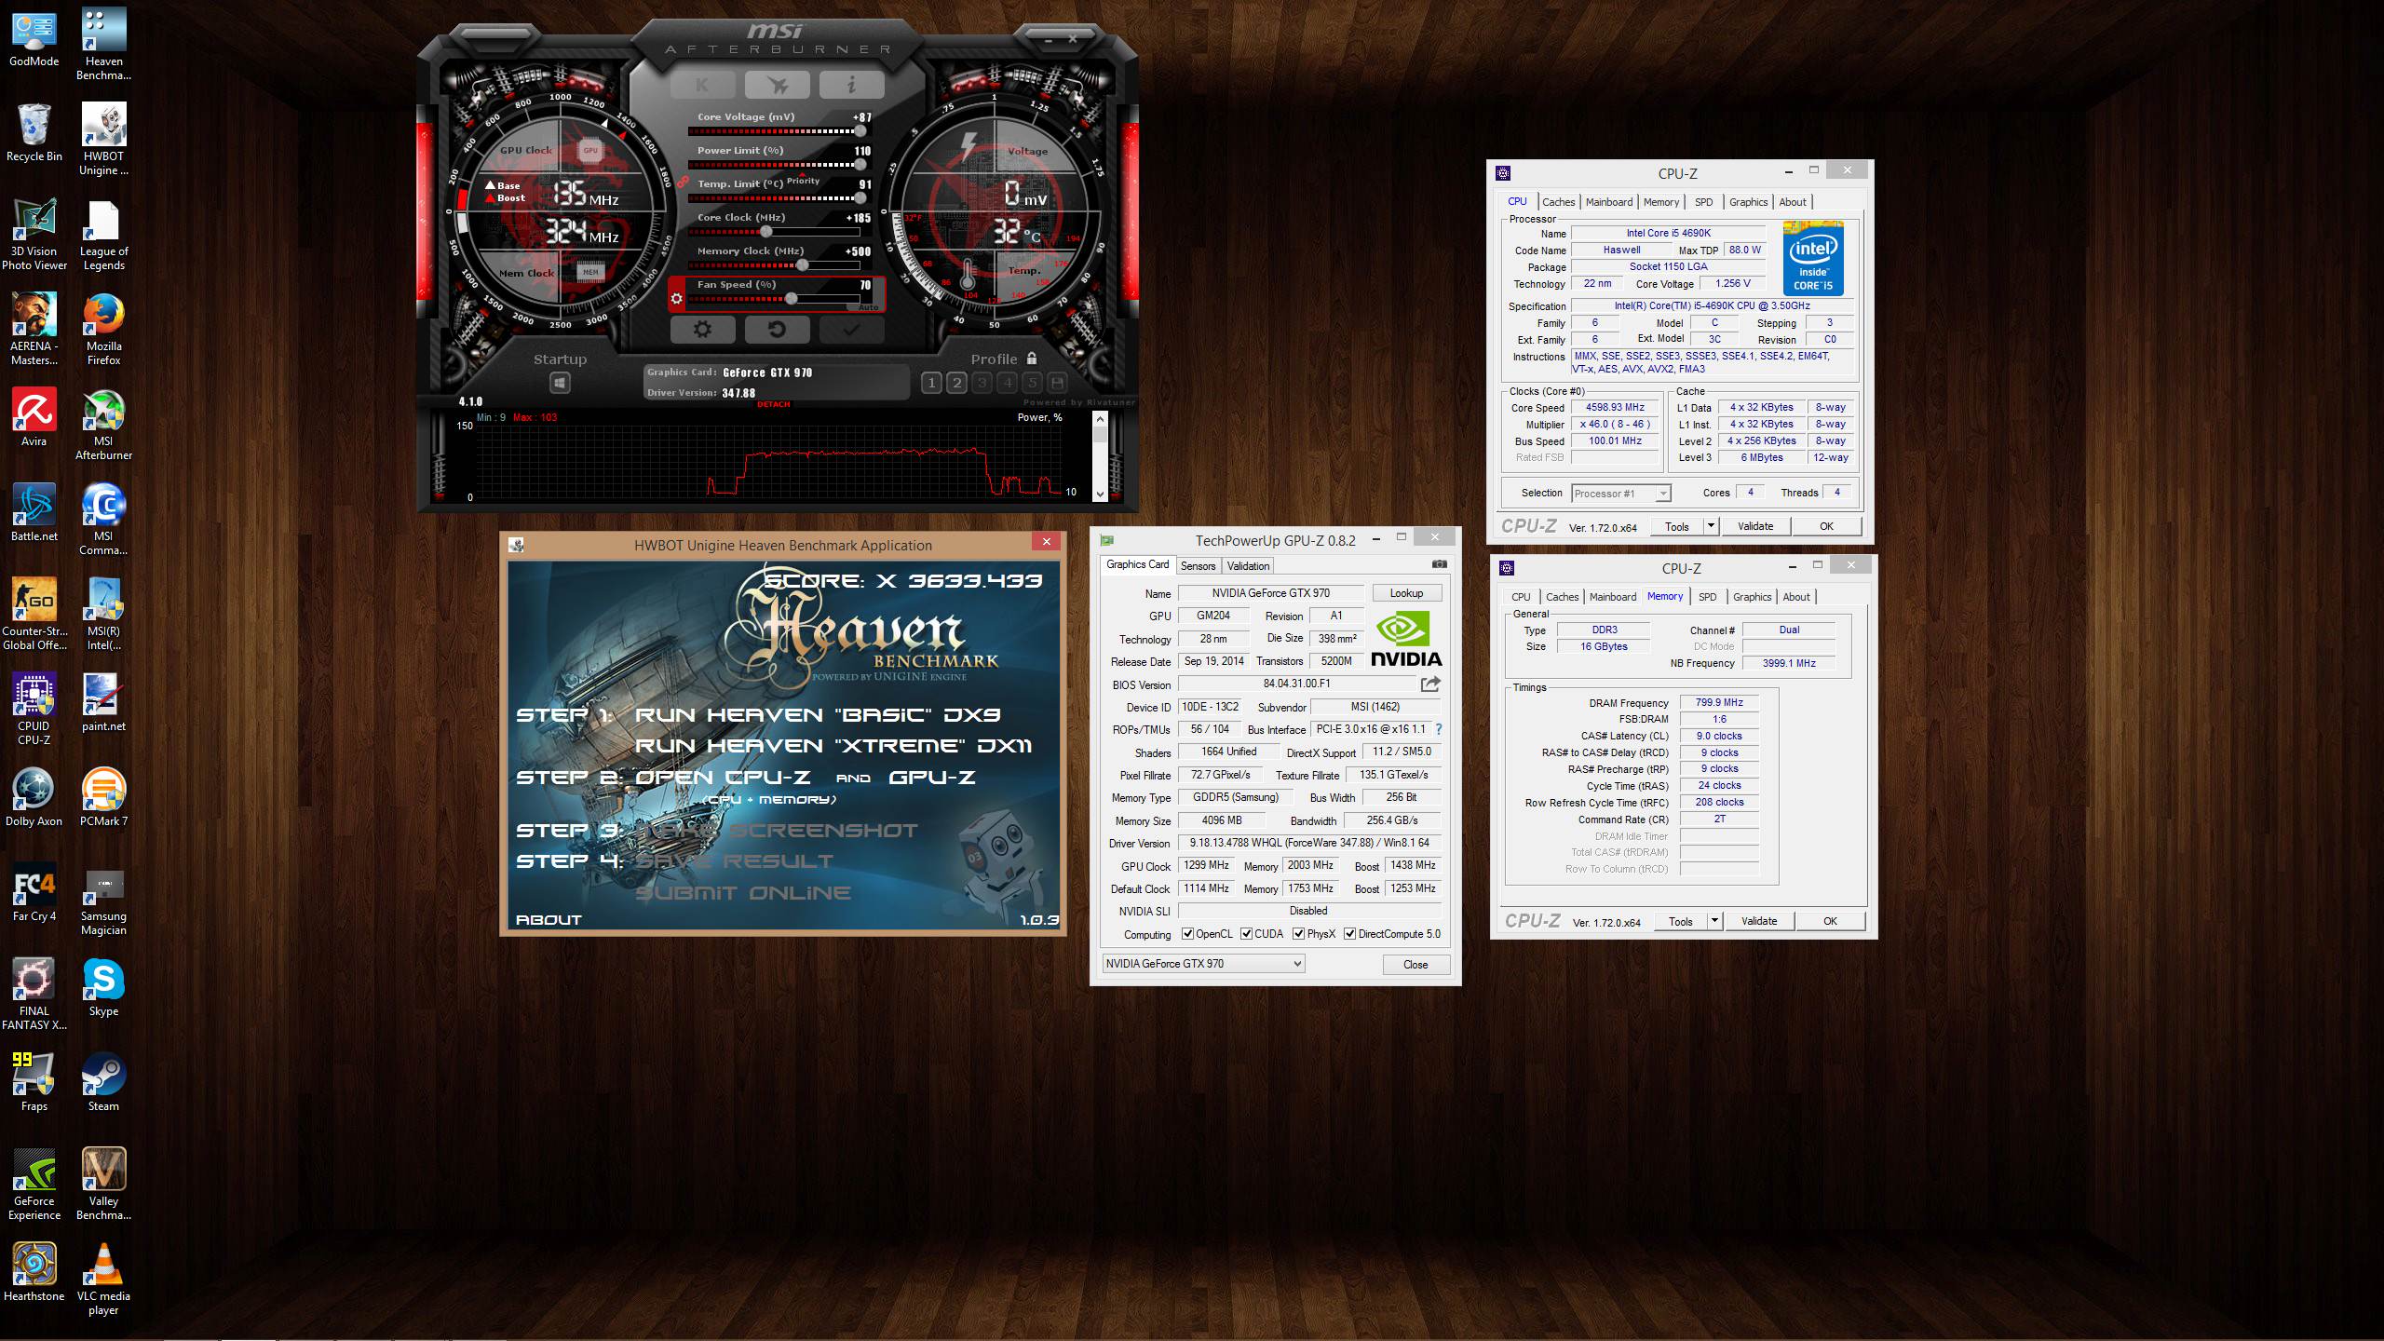Screen dimensions: 2384x1341
Task: Open the Mozilla Firefox desktop icon
Action: 103,330
